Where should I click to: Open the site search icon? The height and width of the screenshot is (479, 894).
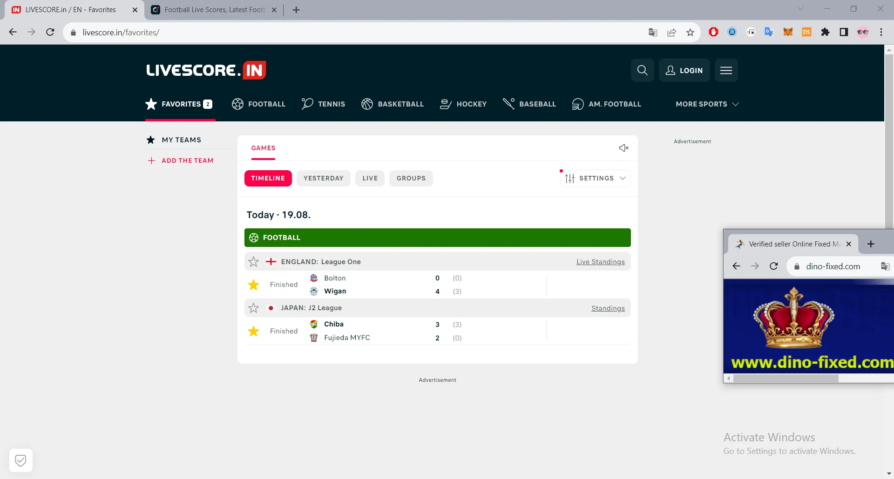pos(643,70)
